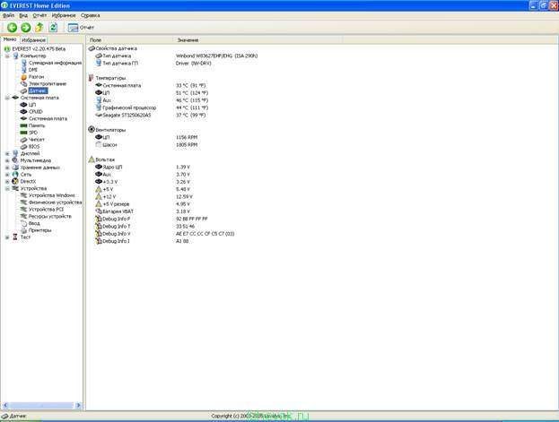Click the Хранение данных storage icon

(x=15, y=168)
